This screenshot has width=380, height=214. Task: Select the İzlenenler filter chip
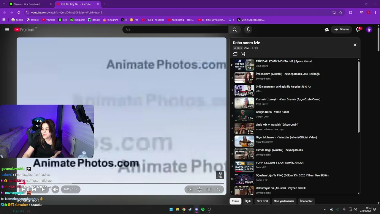pyautogui.click(x=306, y=201)
